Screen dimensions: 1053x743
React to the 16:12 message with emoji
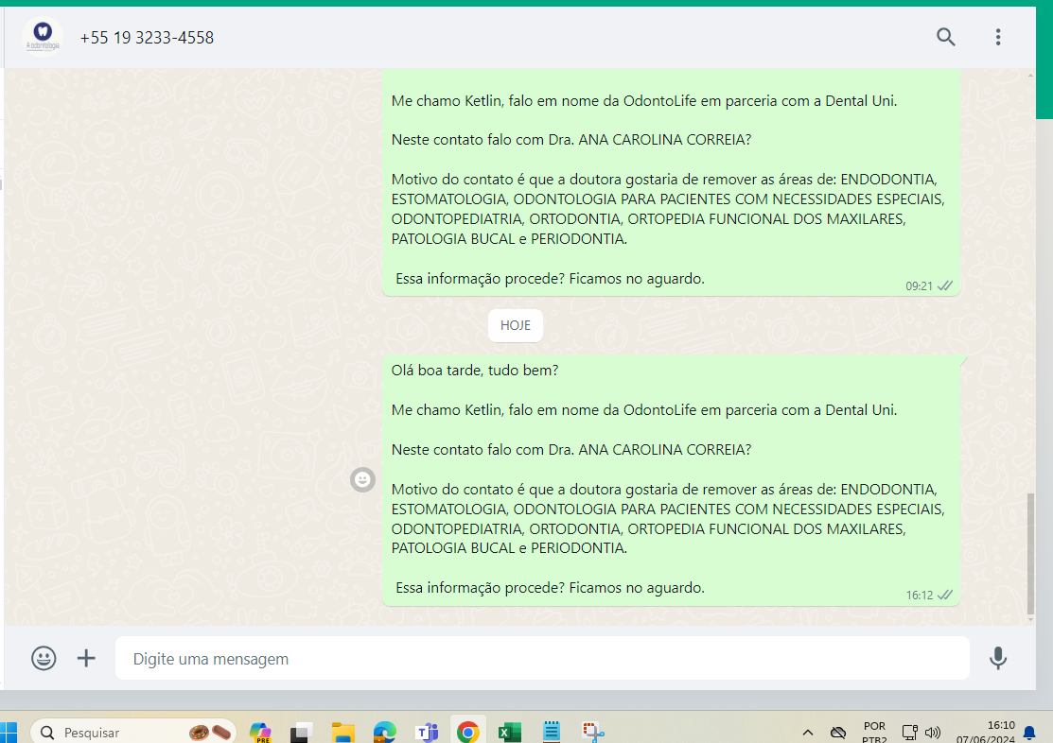[362, 479]
